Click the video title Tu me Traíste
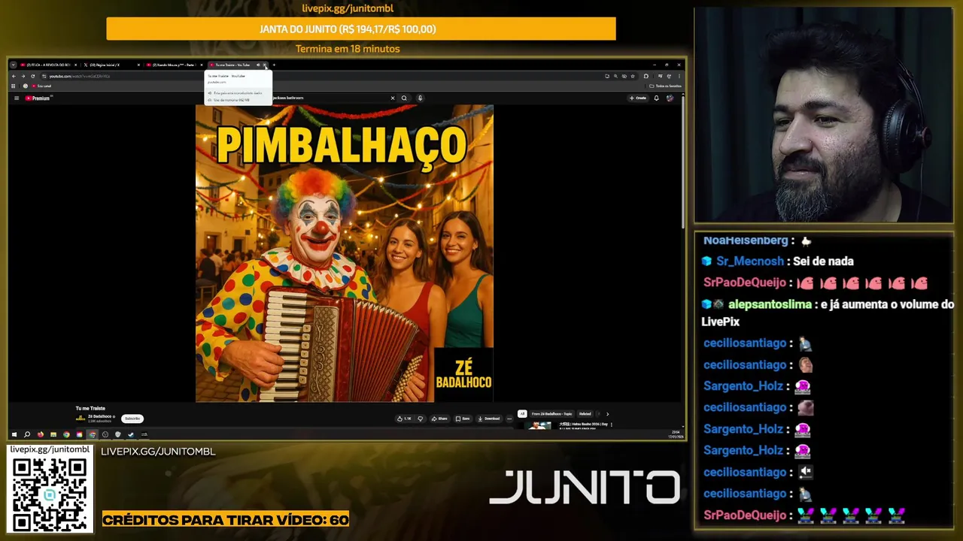The height and width of the screenshot is (541, 963). coord(90,408)
